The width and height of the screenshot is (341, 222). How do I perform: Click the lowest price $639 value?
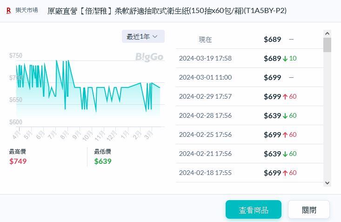[103, 161]
